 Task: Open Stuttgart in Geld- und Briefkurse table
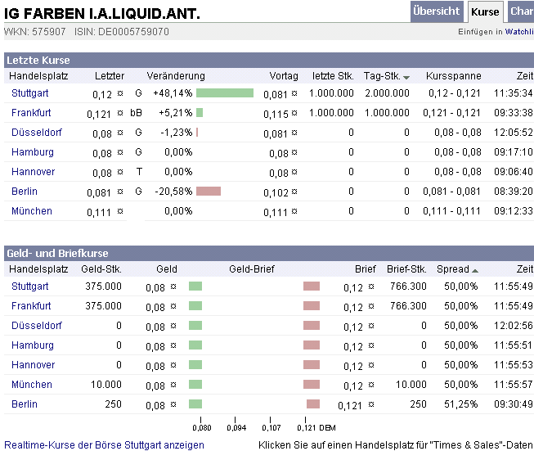(x=30, y=286)
